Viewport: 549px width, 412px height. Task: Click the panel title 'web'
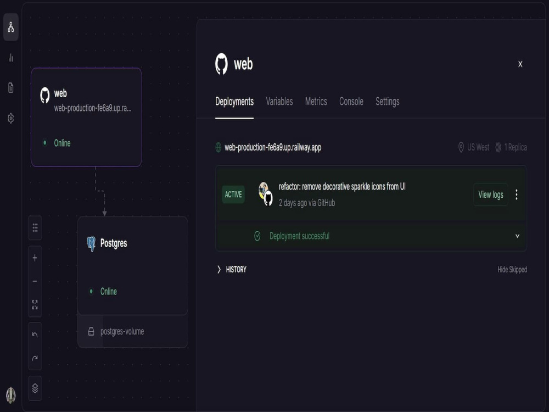243,64
